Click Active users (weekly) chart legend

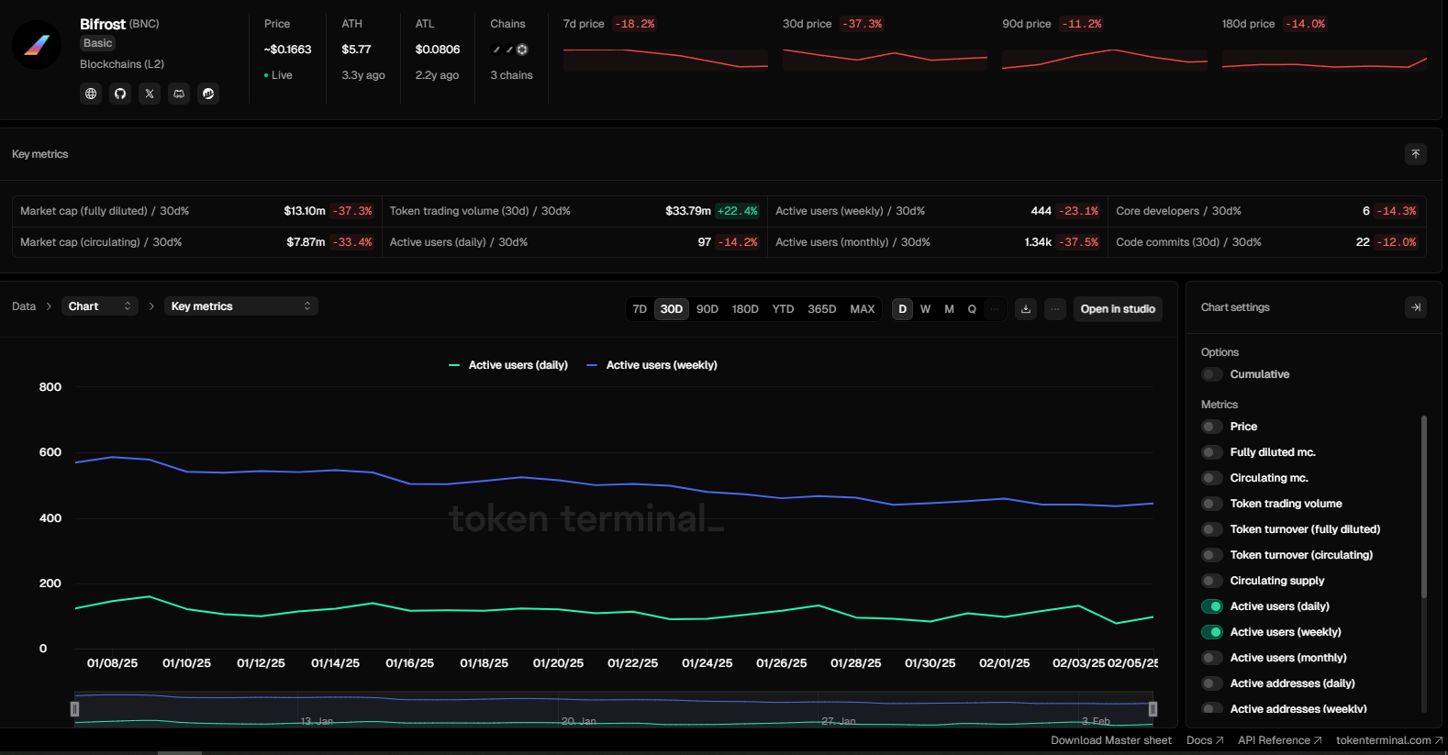(x=652, y=365)
